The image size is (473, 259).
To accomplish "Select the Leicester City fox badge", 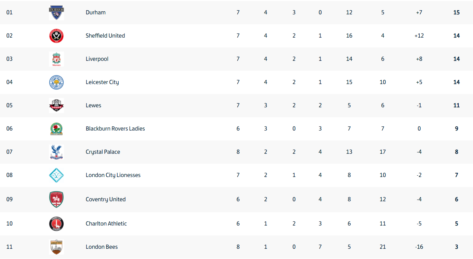I will pyautogui.click(x=56, y=82).
